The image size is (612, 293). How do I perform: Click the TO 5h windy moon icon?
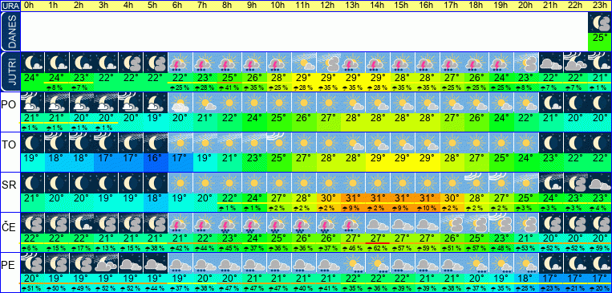click(x=156, y=143)
